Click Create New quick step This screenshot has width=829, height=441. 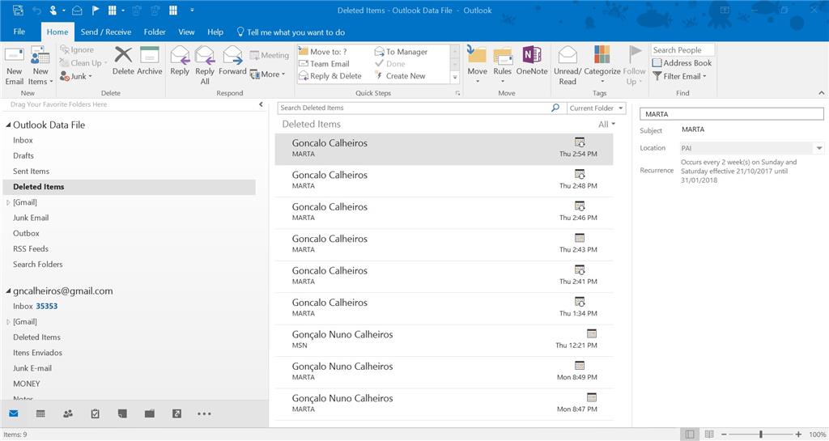(400, 76)
